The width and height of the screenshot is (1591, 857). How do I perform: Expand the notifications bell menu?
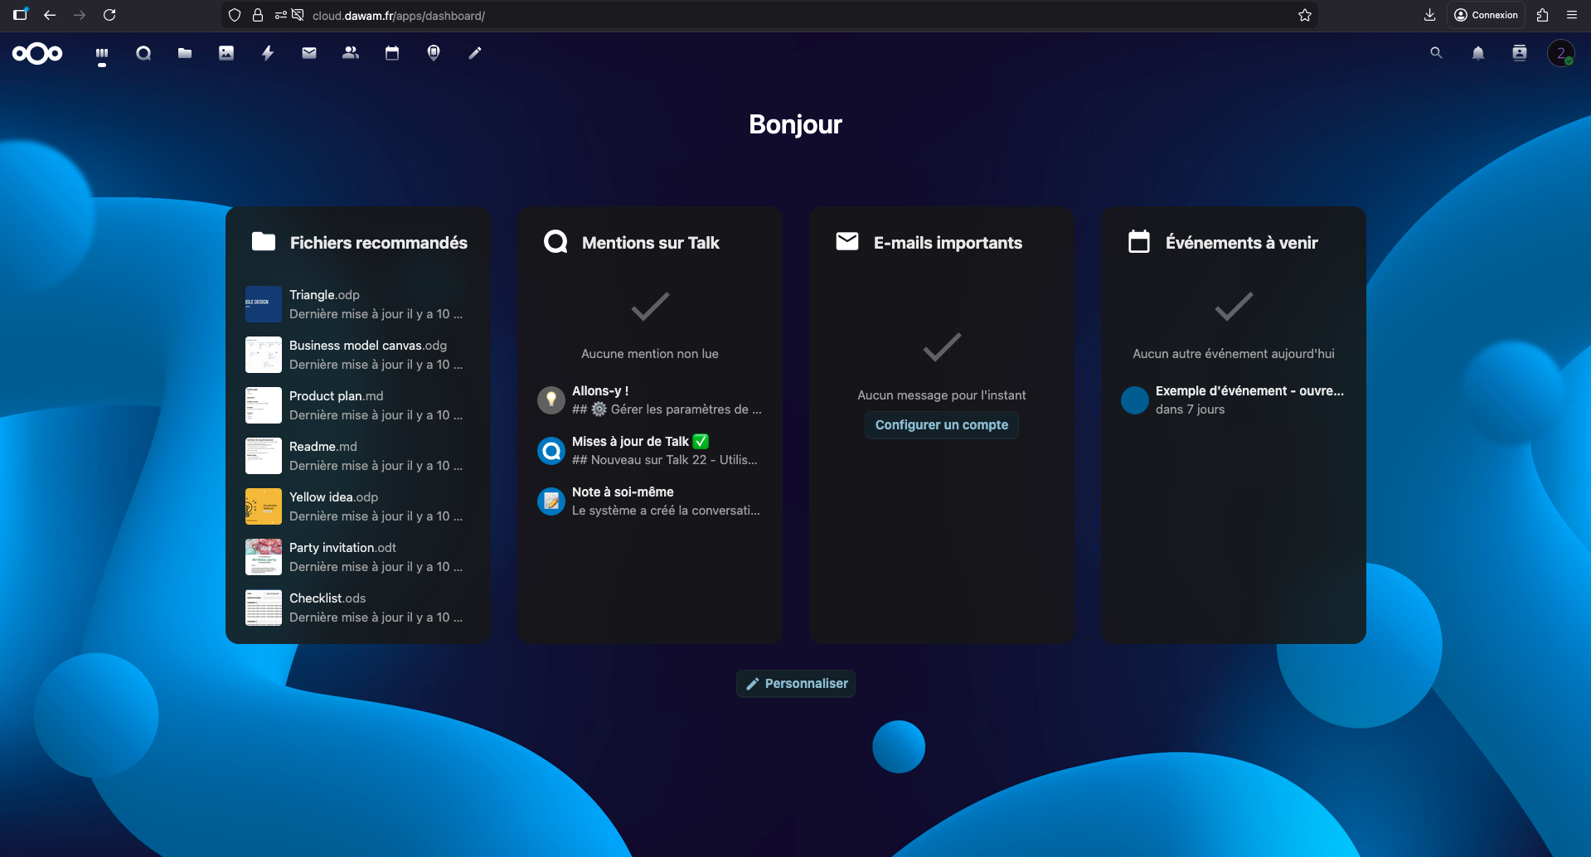tap(1477, 53)
